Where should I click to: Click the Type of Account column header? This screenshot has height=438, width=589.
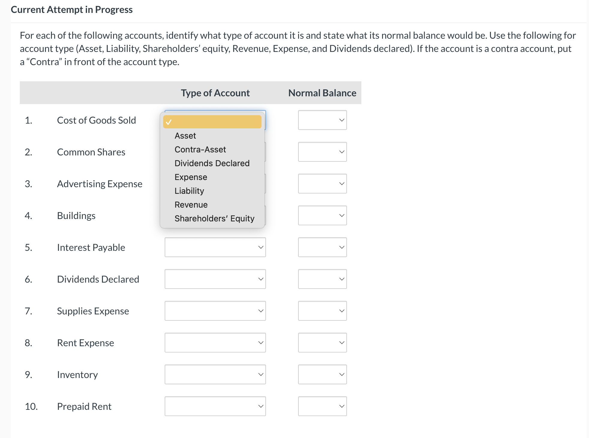(x=215, y=93)
